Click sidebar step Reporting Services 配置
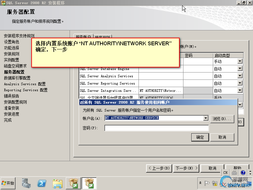 point(26,90)
